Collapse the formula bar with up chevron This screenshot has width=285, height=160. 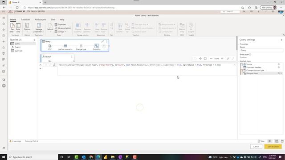[41, 65]
